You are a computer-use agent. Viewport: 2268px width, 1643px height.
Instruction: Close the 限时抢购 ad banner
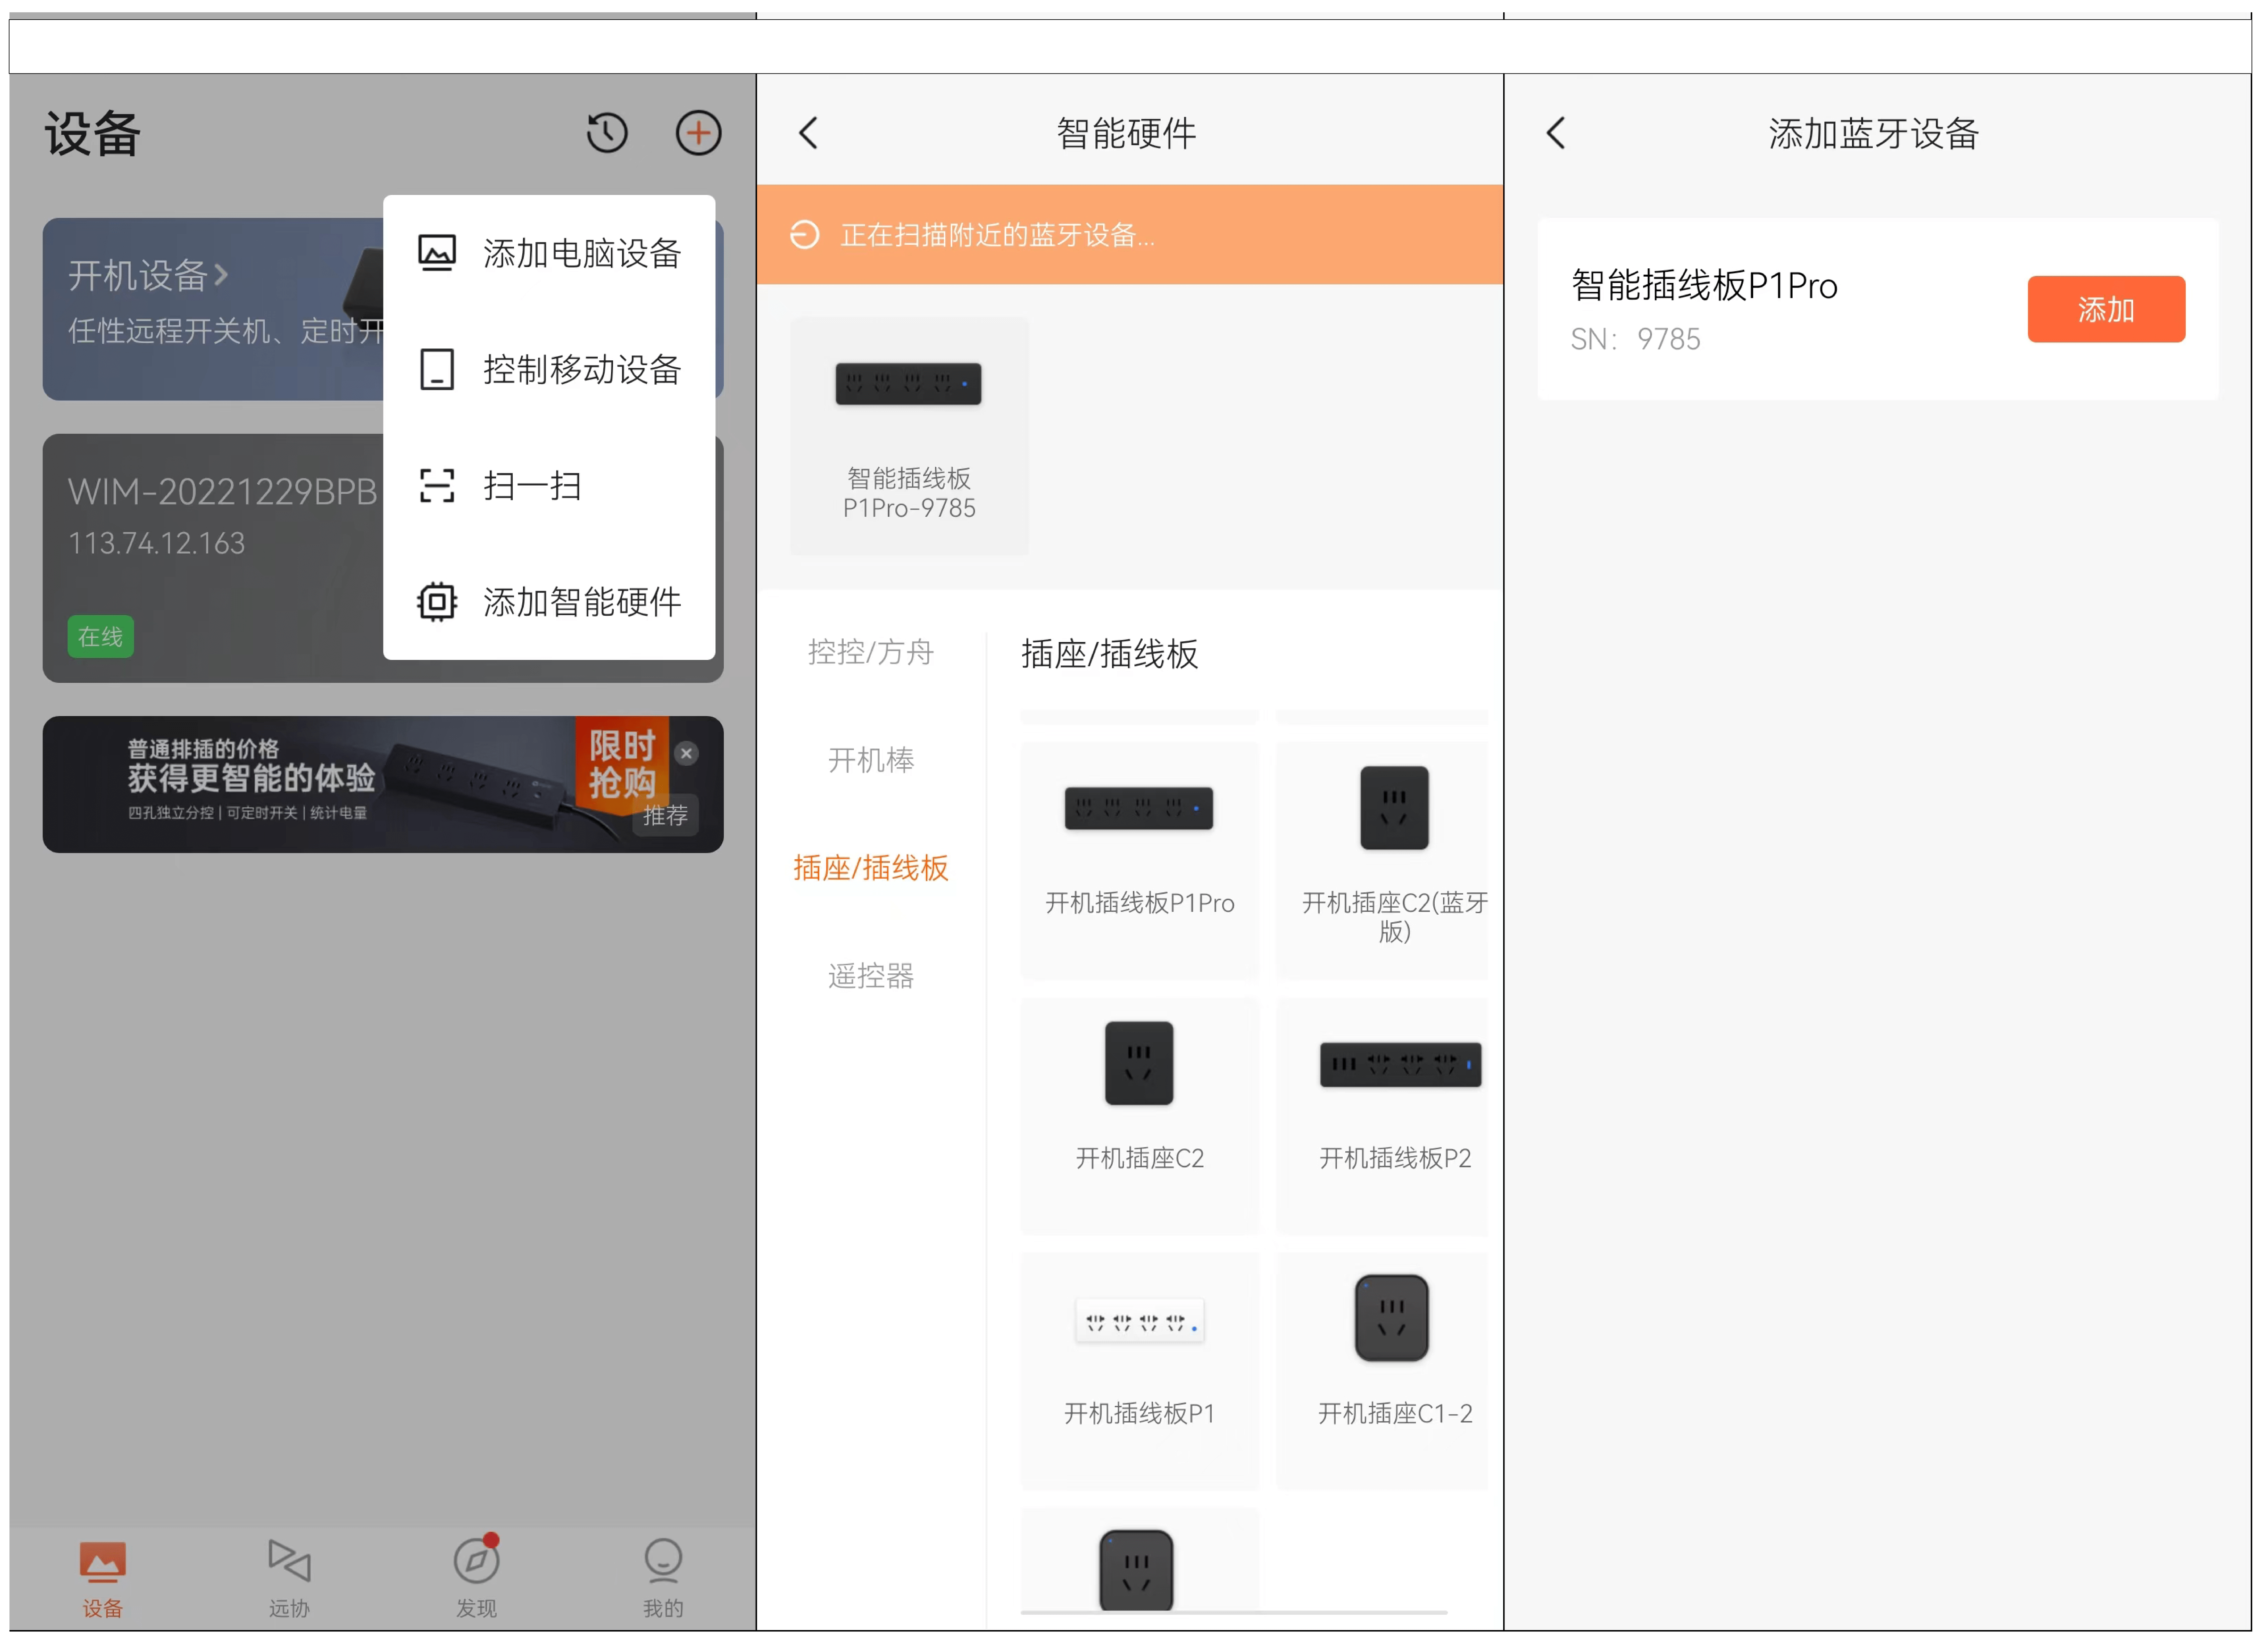coord(686,754)
